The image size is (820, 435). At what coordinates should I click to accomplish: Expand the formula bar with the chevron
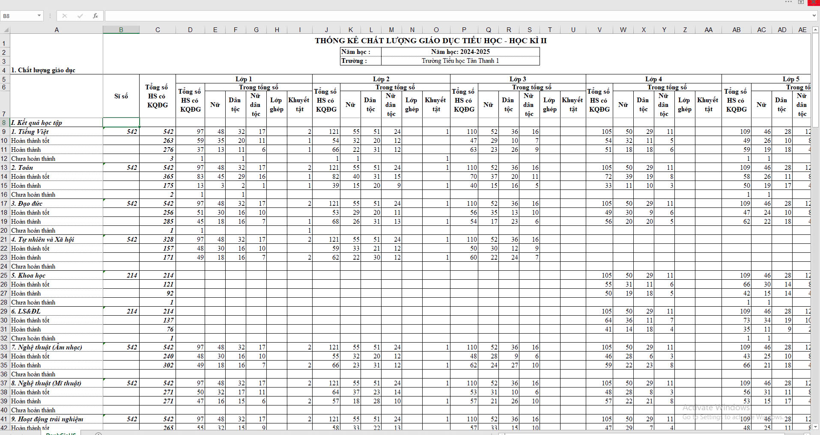click(x=814, y=16)
